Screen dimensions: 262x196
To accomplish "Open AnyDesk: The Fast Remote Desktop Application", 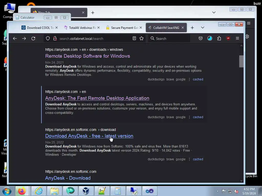I will coord(97,98).
